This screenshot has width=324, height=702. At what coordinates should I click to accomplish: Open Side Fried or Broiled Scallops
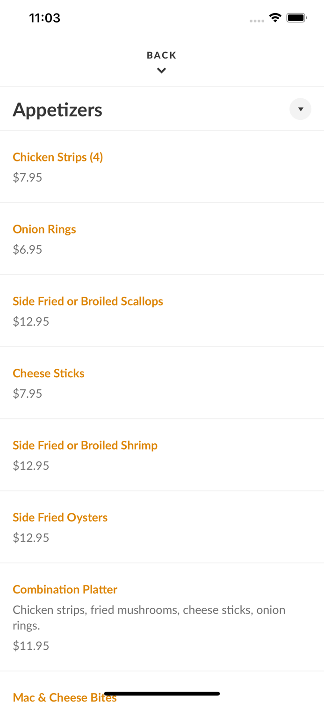pos(88,301)
